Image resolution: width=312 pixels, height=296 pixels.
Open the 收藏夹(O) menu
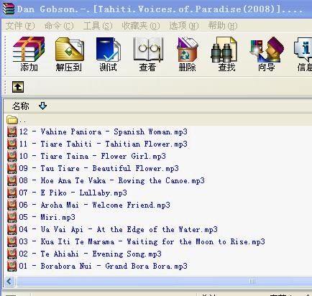pyautogui.click(x=141, y=26)
